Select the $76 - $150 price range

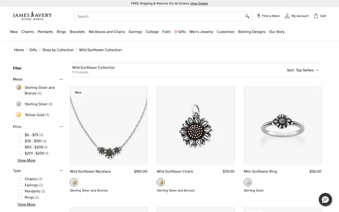20,141
